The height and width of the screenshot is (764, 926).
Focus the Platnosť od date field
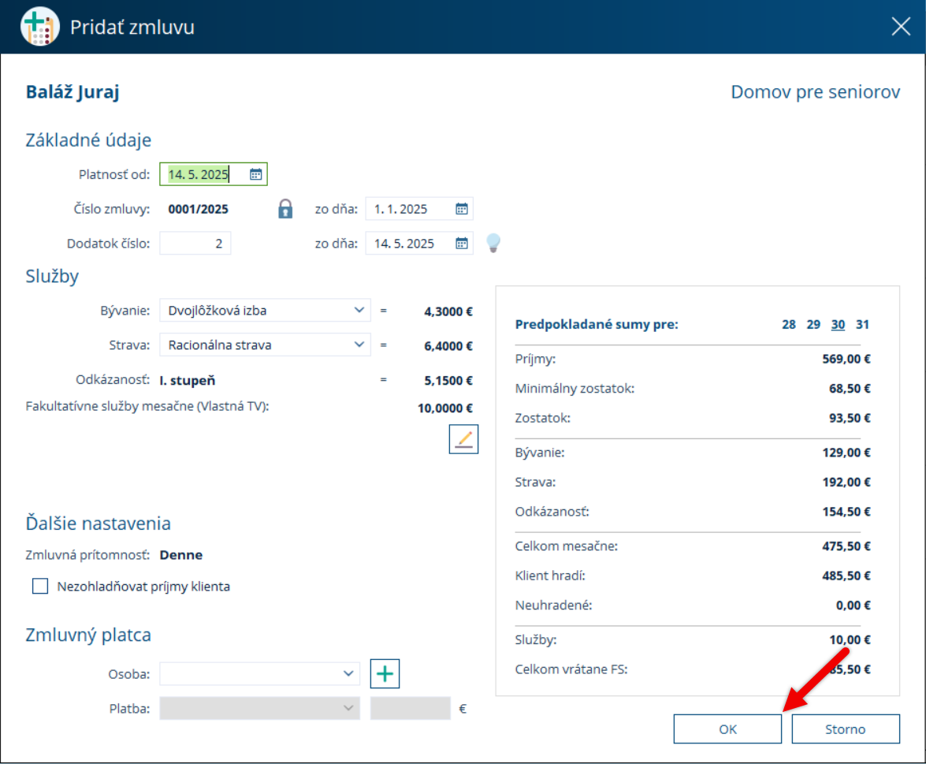pos(214,174)
